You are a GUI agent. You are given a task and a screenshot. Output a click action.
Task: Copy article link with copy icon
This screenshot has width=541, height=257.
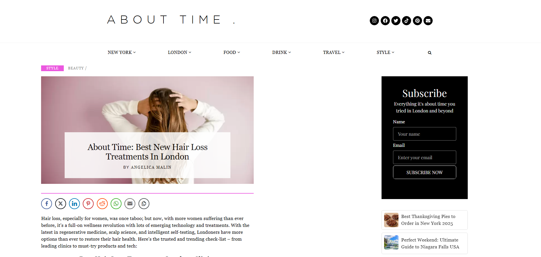144,204
